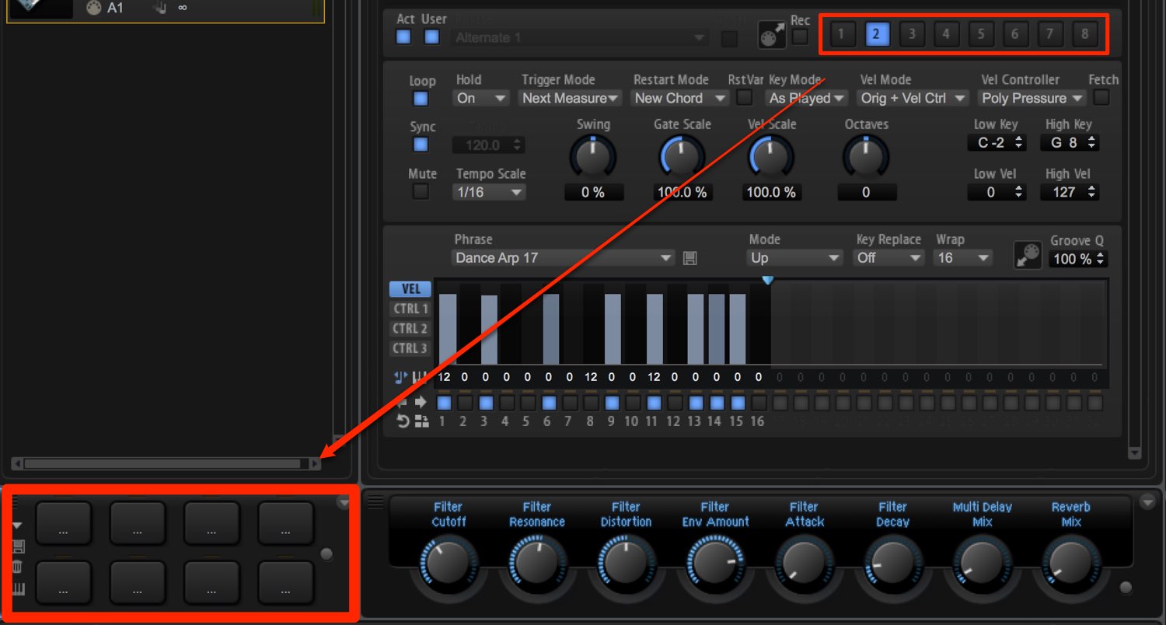Duplicate the phrase steps icon
Viewport: 1166px width, 625px height.
tap(421, 421)
